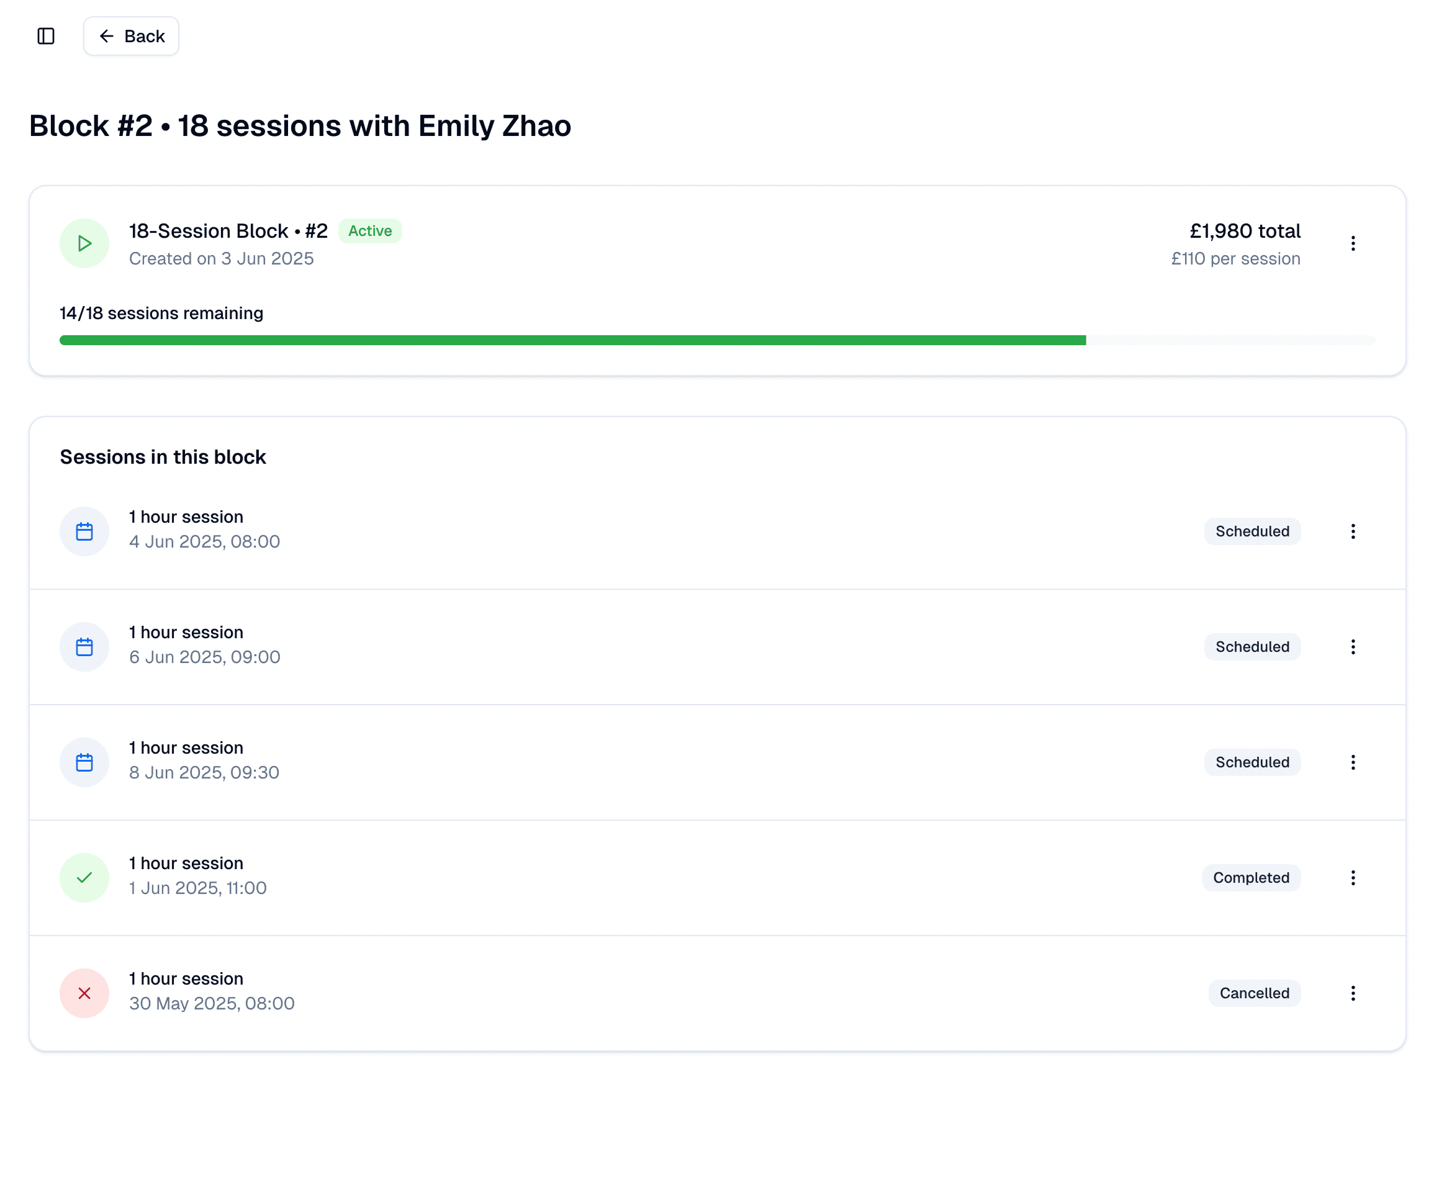Click the green play icon for Block #2

point(84,243)
